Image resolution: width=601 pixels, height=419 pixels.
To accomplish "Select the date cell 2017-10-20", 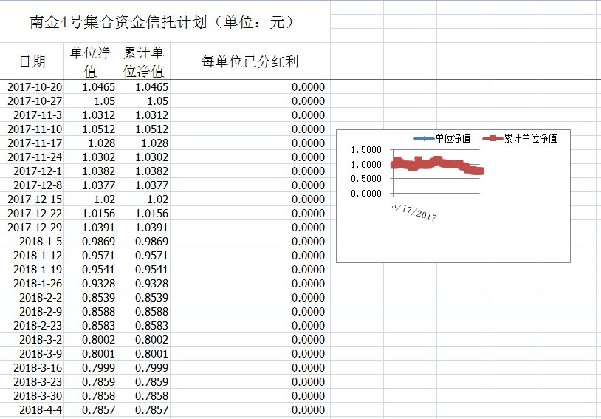I will click(x=35, y=87).
